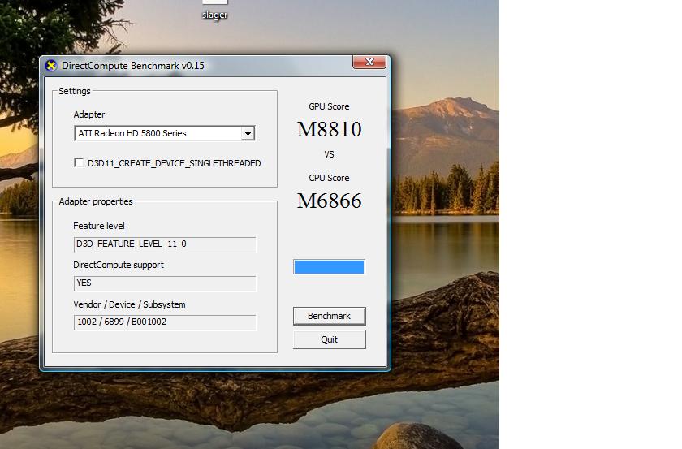Open the slager desktop icon
Screen dimensions: 682x449
(x=215, y=10)
